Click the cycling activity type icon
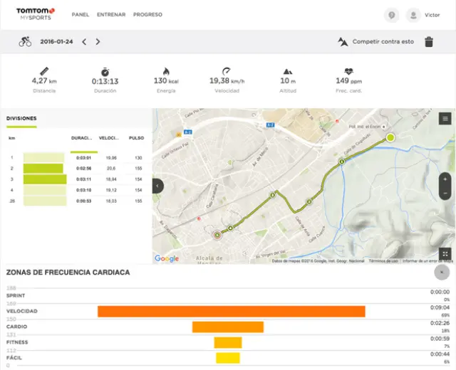 tap(25, 42)
